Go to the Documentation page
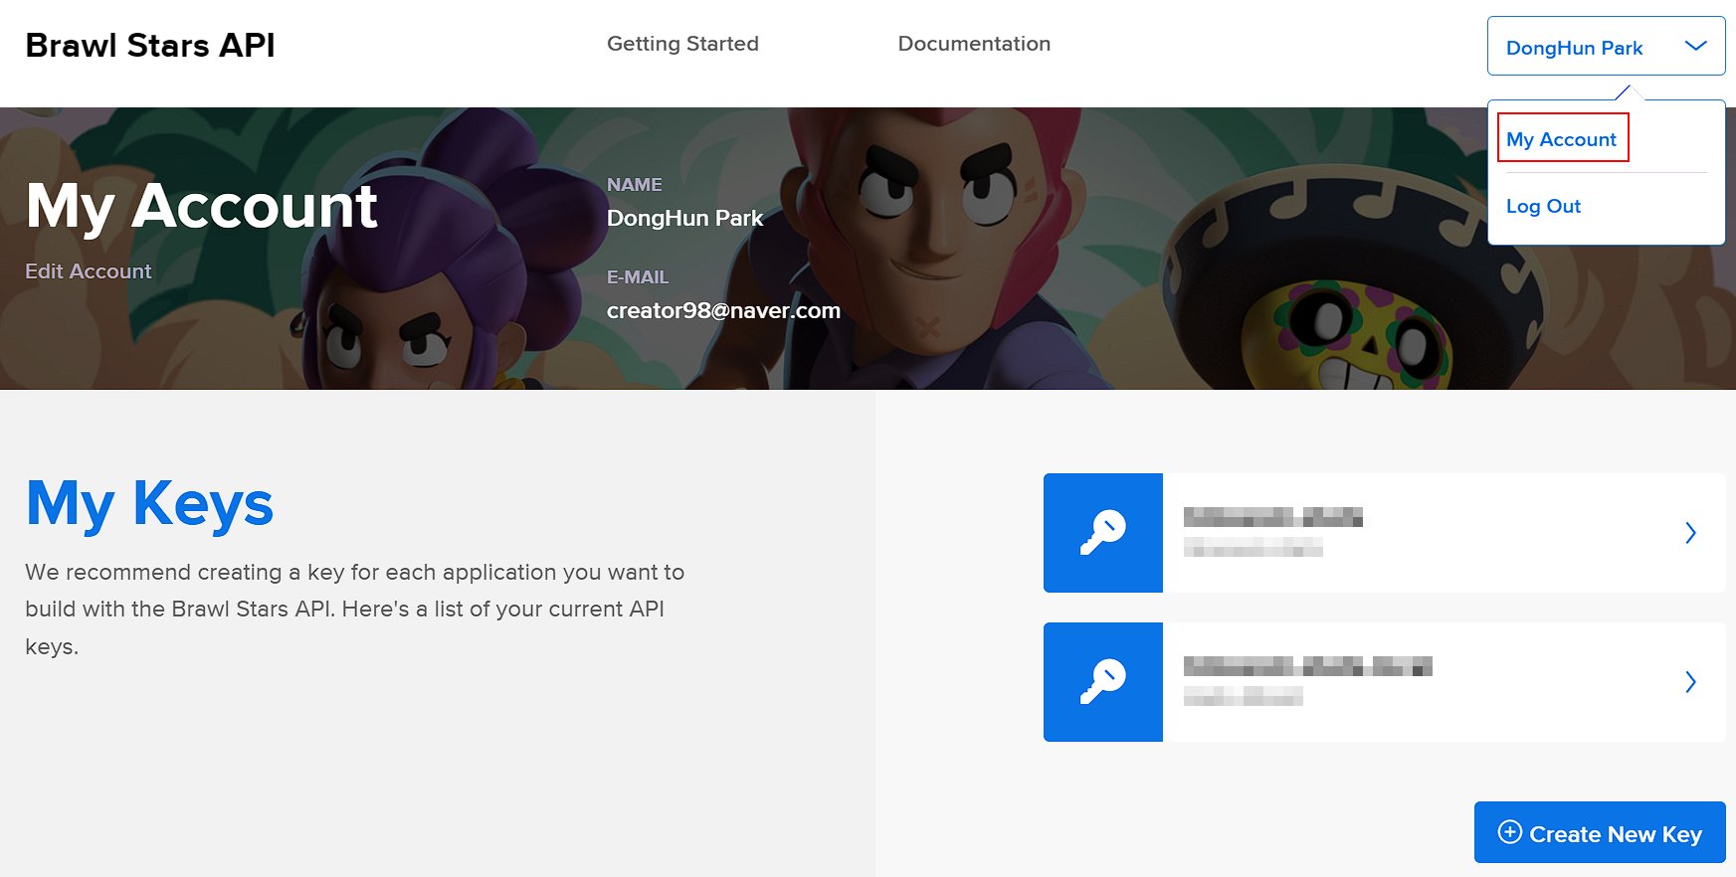1736x877 pixels. click(x=974, y=44)
